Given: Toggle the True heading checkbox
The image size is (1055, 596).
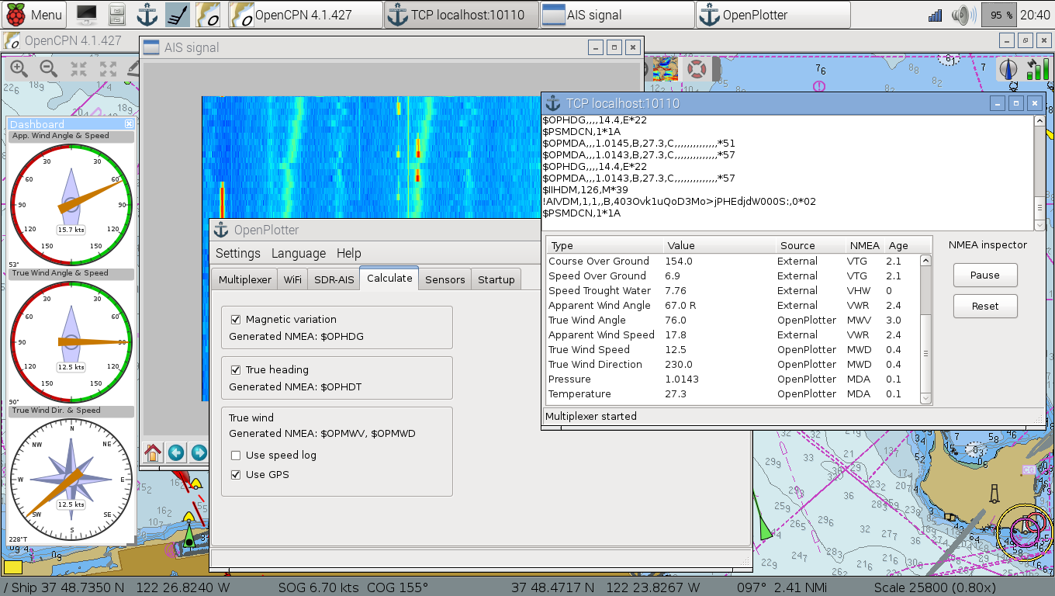Looking at the screenshot, I should click(x=236, y=369).
